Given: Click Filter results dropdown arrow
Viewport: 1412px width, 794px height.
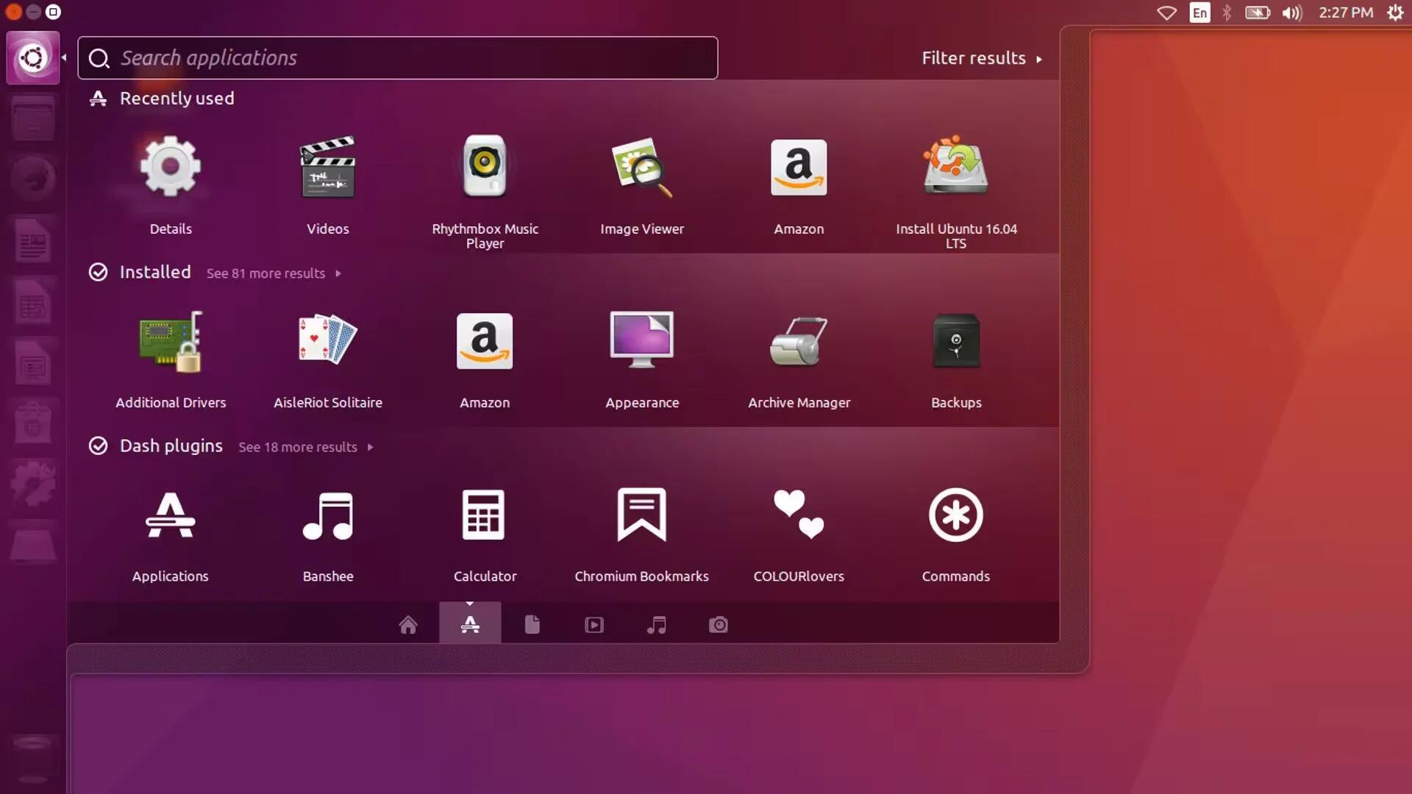Looking at the screenshot, I should pos(1043,58).
